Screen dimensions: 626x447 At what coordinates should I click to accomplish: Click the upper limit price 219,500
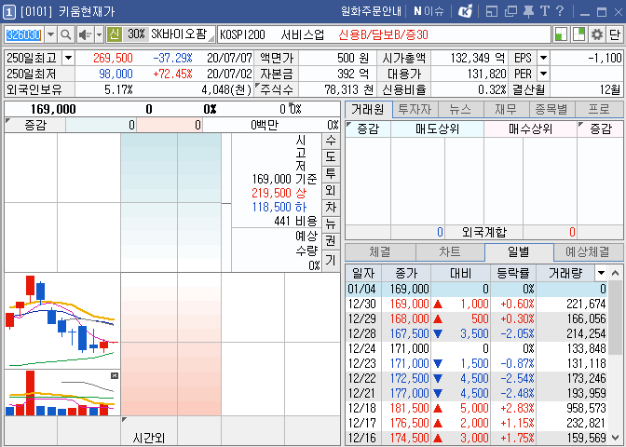click(271, 193)
